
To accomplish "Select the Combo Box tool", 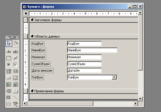I will [x=9, y=71].
